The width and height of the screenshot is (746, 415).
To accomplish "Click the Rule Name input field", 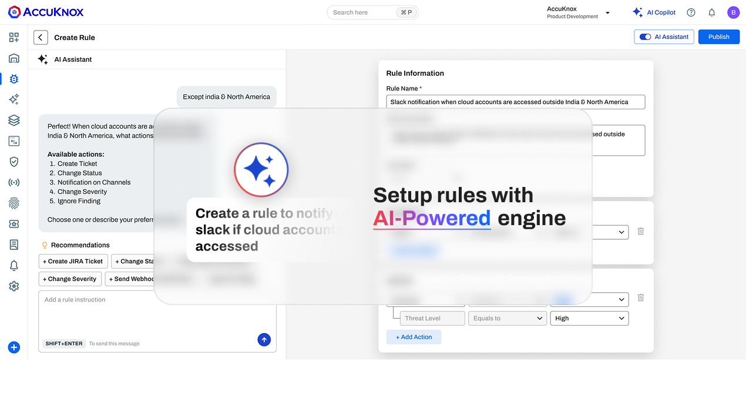I will [516, 102].
